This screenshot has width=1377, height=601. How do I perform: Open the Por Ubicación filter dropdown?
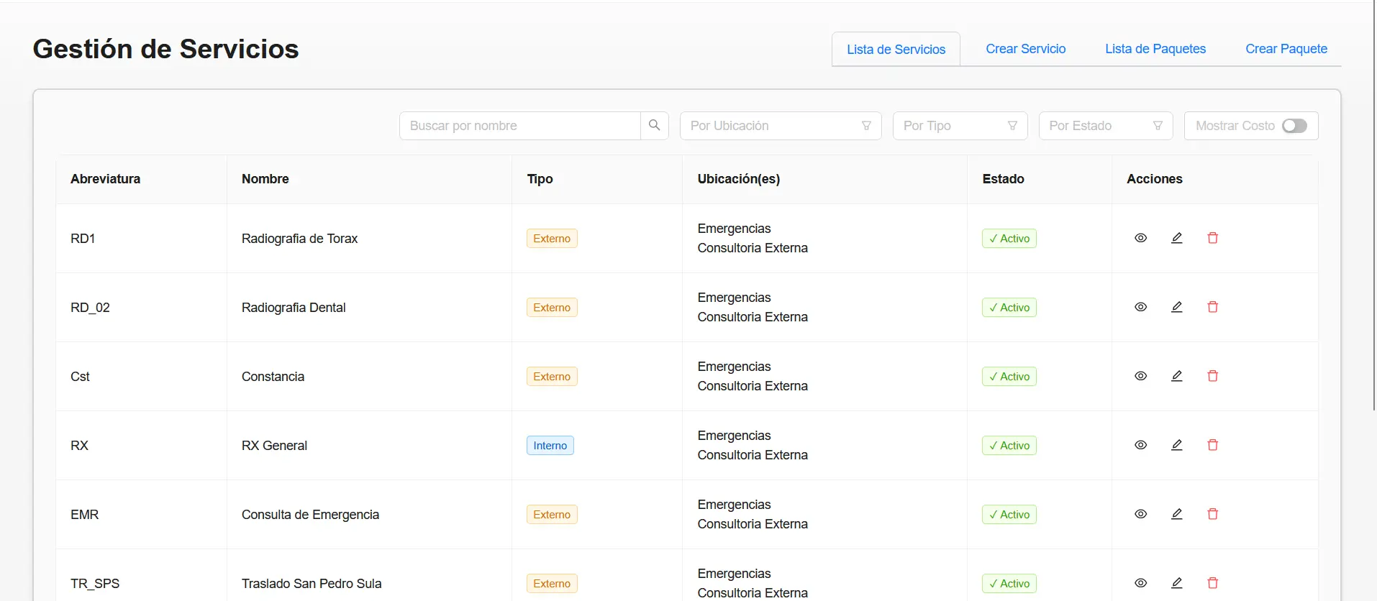point(780,126)
